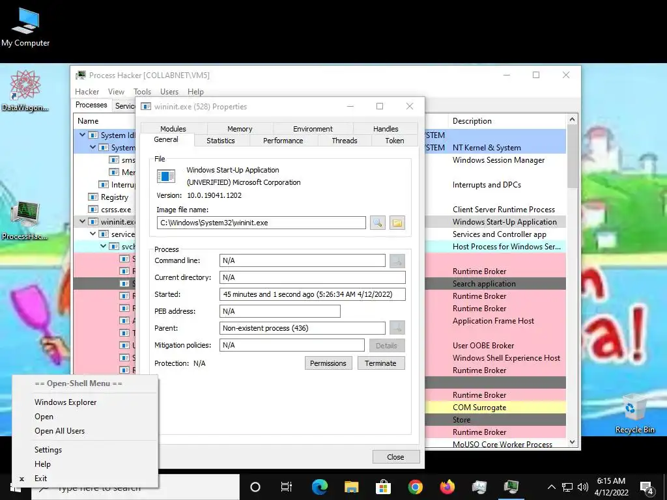Switch to the Statistics tab
The width and height of the screenshot is (667, 500).
(x=220, y=141)
